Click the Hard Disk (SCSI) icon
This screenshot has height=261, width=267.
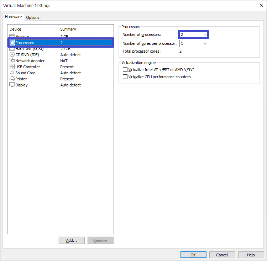pyautogui.click(x=12, y=49)
